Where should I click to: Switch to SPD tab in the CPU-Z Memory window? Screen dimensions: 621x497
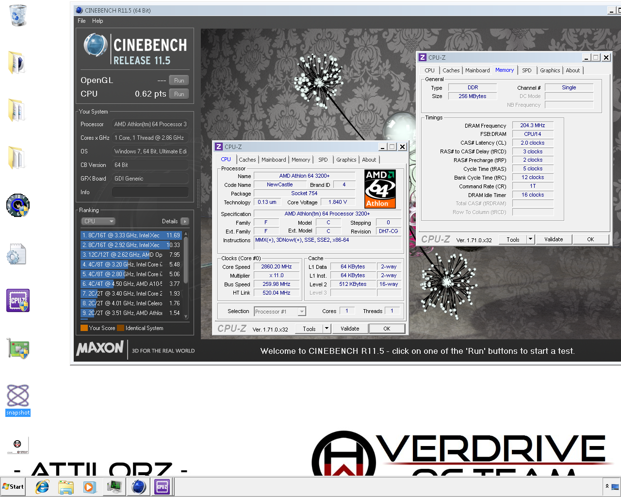click(x=527, y=70)
